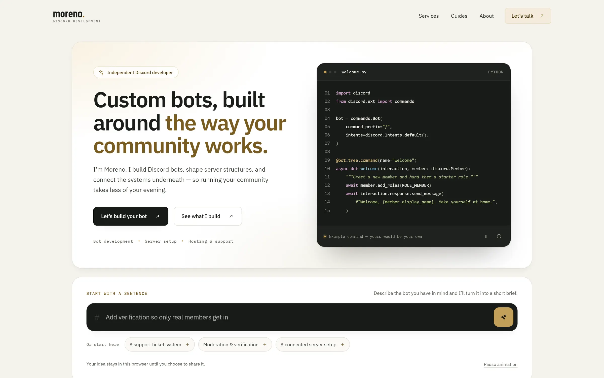Click the gold dot in code window header
604x378 pixels.
point(325,72)
